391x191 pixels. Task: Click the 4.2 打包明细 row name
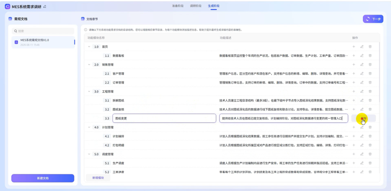point(118,145)
